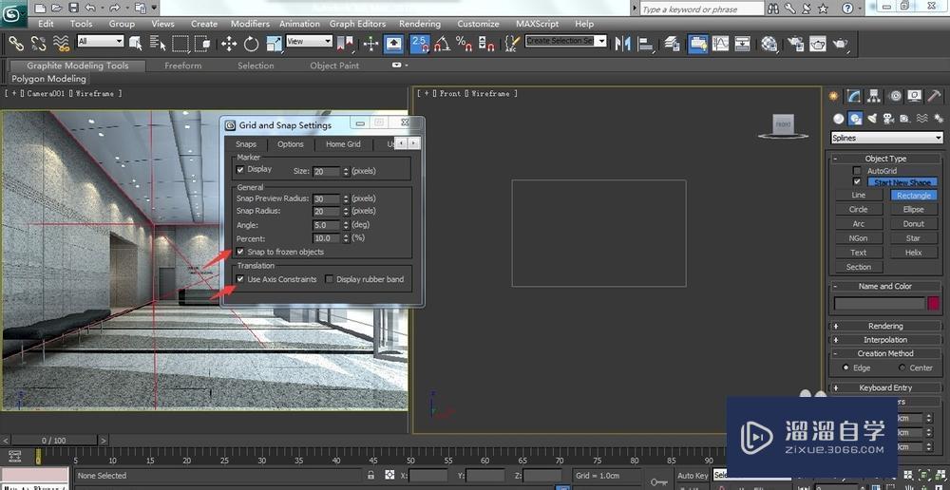Toggle Snap to frozen objects checkbox
The height and width of the screenshot is (490, 950).
(240, 252)
